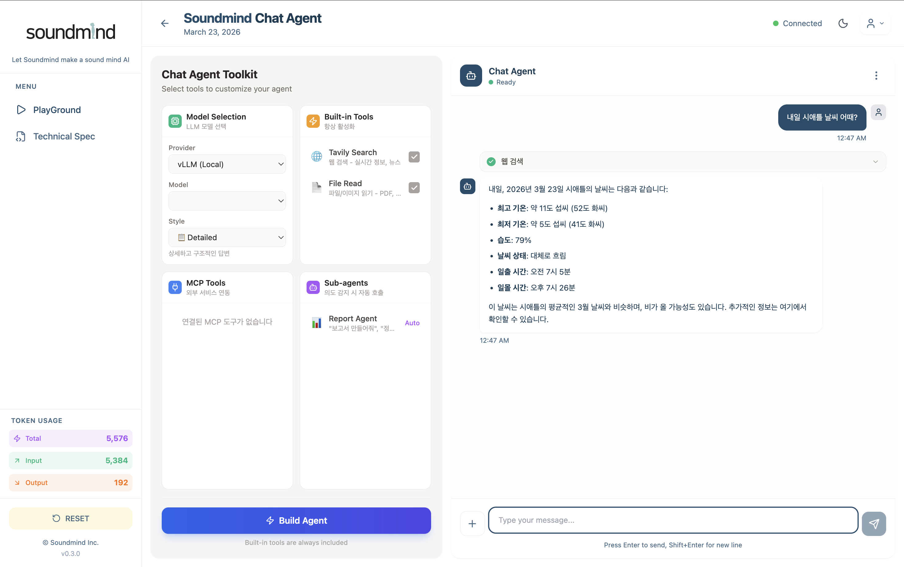The image size is (904, 567).
Task: Click the 습도: 79% line in reply
Action: pos(514,240)
